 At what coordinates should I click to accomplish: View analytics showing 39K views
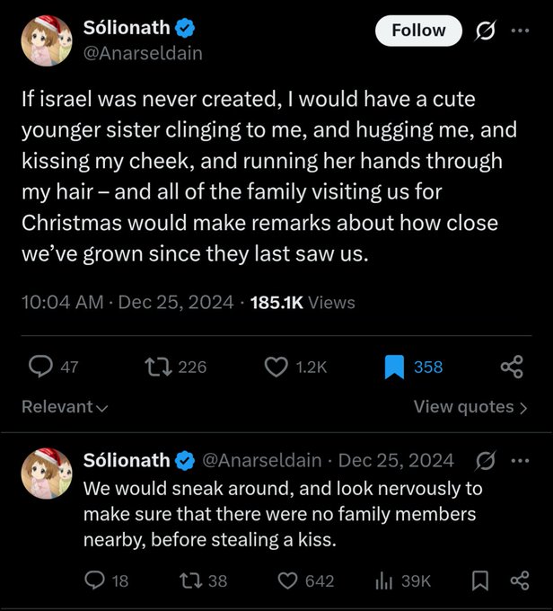point(383,581)
